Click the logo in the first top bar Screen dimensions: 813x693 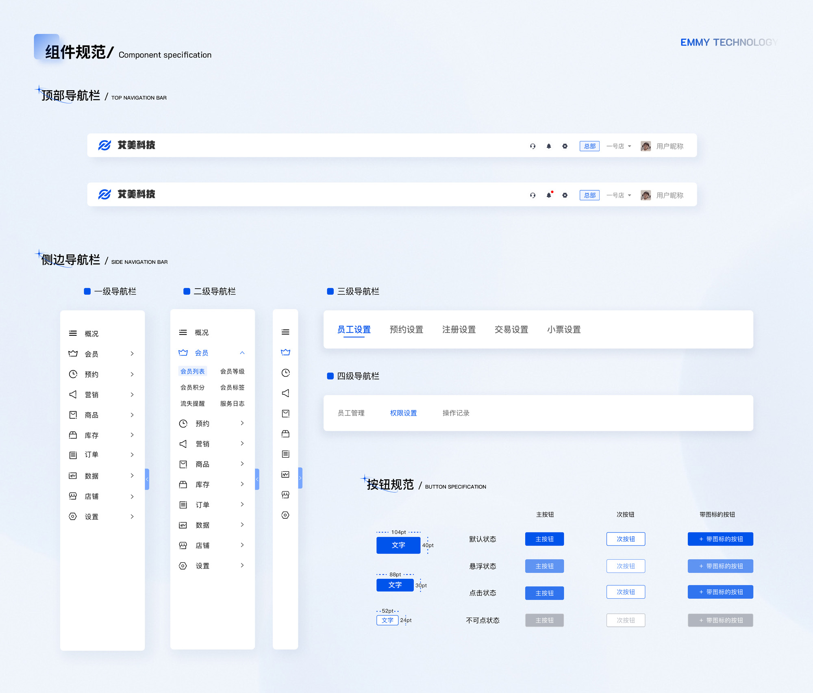point(127,145)
